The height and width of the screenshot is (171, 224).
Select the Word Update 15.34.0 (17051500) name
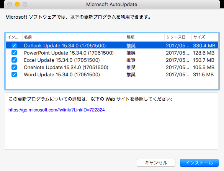pos(62,74)
